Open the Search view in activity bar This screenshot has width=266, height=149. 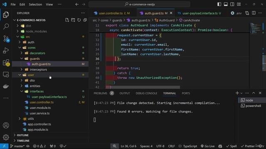click(x=6, y=26)
